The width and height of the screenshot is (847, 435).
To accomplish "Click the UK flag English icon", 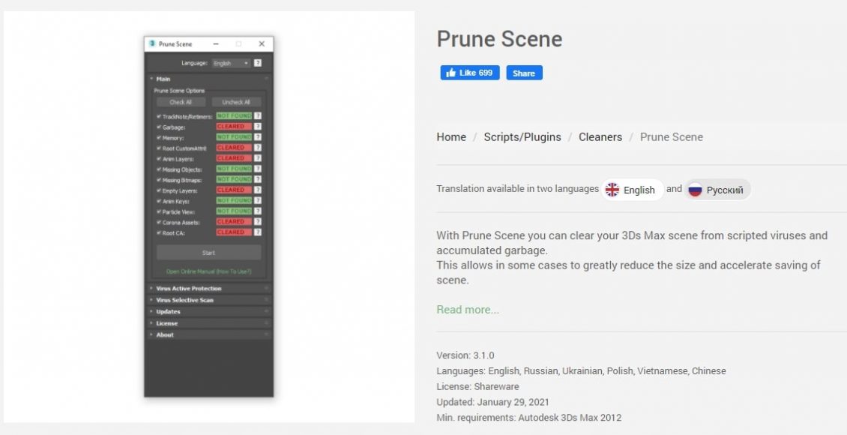I will click(x=612, y=190).
